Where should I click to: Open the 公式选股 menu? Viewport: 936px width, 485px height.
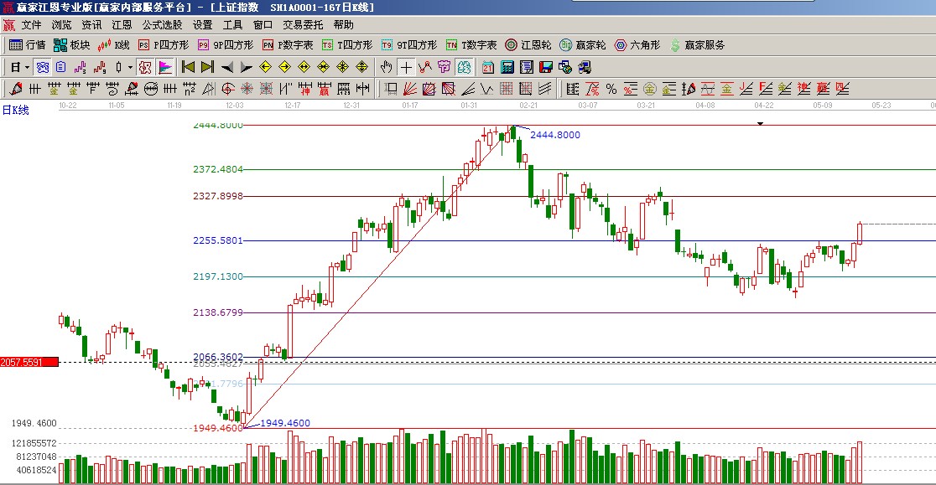(x=162, y=25)
